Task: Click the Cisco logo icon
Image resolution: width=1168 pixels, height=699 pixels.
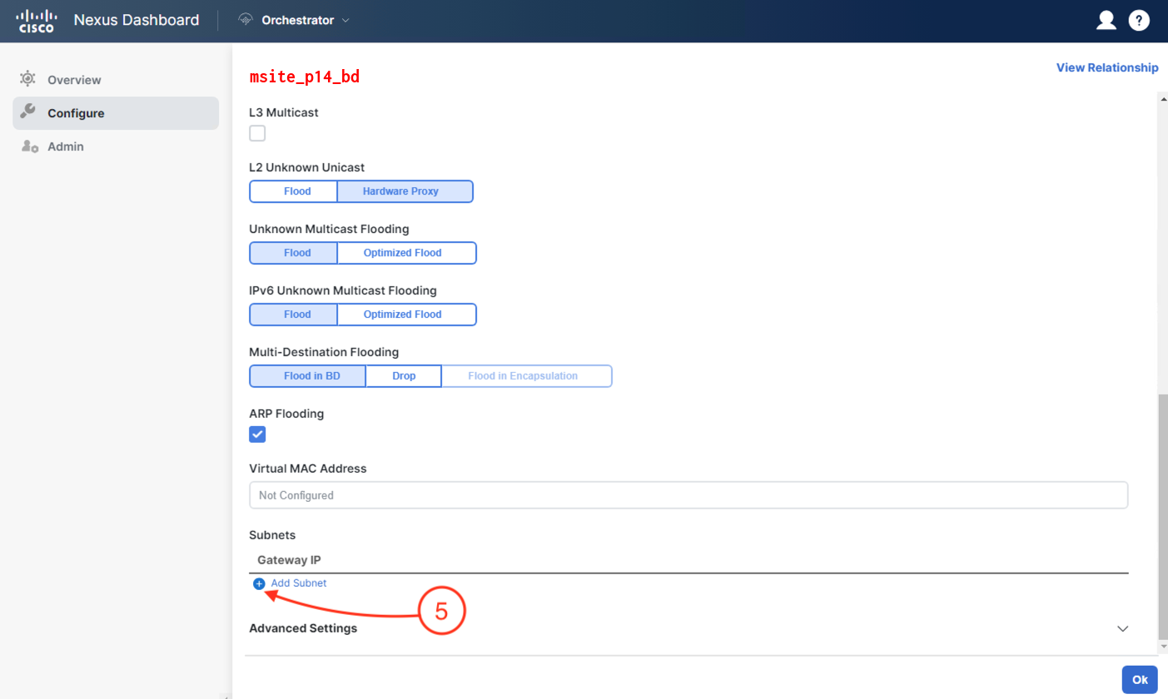Action: coord(36,21)
